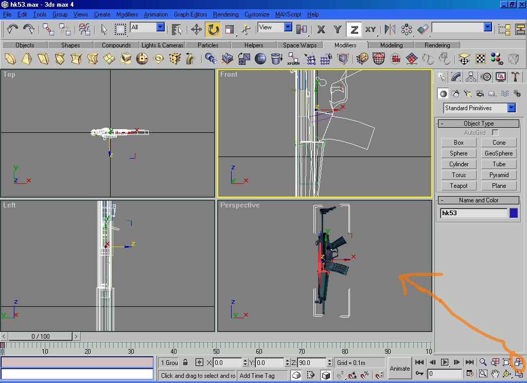Create a Teapot primitive button
Viewport: 527px width, 383px height.
coord(459,186)
